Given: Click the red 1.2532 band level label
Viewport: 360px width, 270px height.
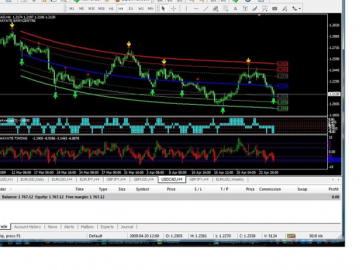Looking at the screenshot, I should click(x=282, y=64).
